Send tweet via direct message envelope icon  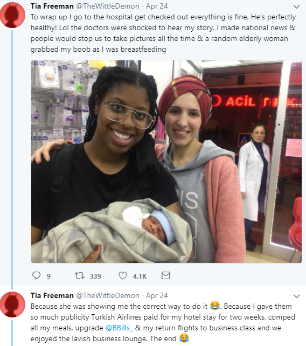tap(166, 275)
